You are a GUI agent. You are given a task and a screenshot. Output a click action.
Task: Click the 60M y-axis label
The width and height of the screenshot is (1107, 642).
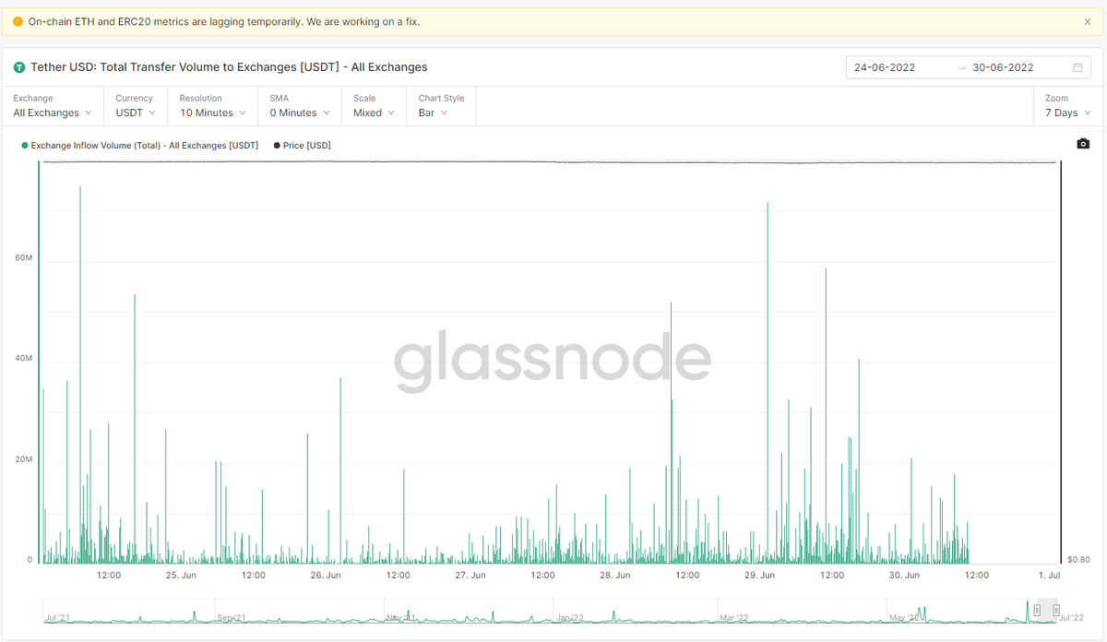click(24, 257)
